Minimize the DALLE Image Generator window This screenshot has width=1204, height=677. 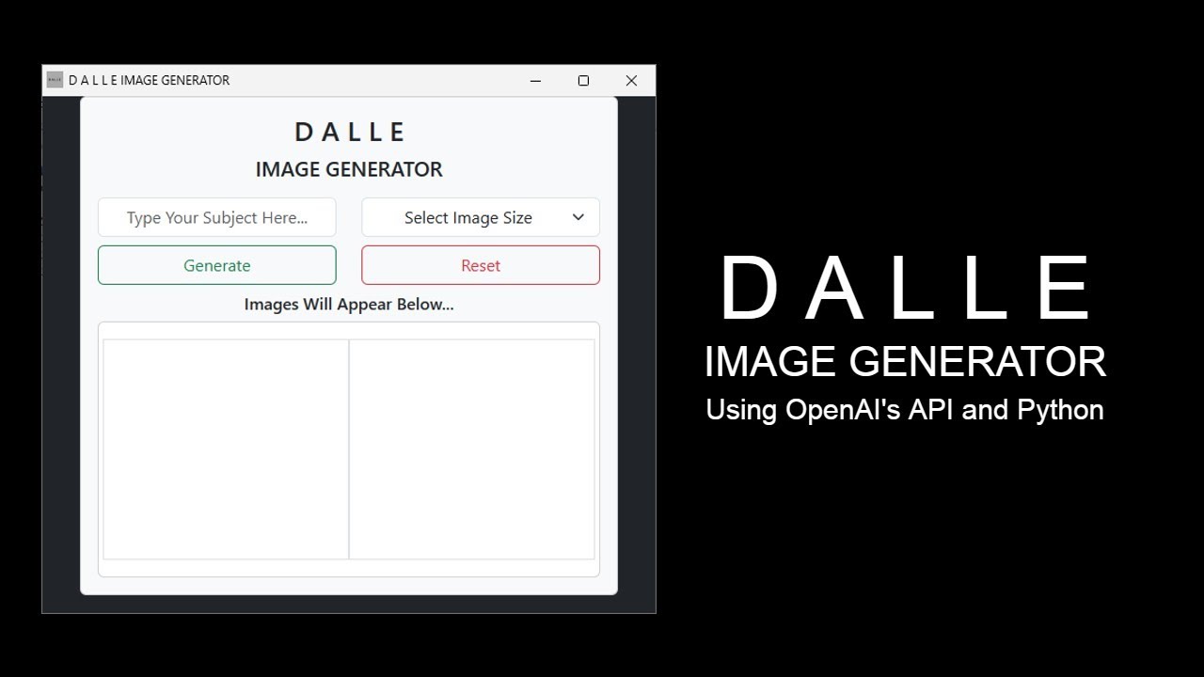(535, 81)
